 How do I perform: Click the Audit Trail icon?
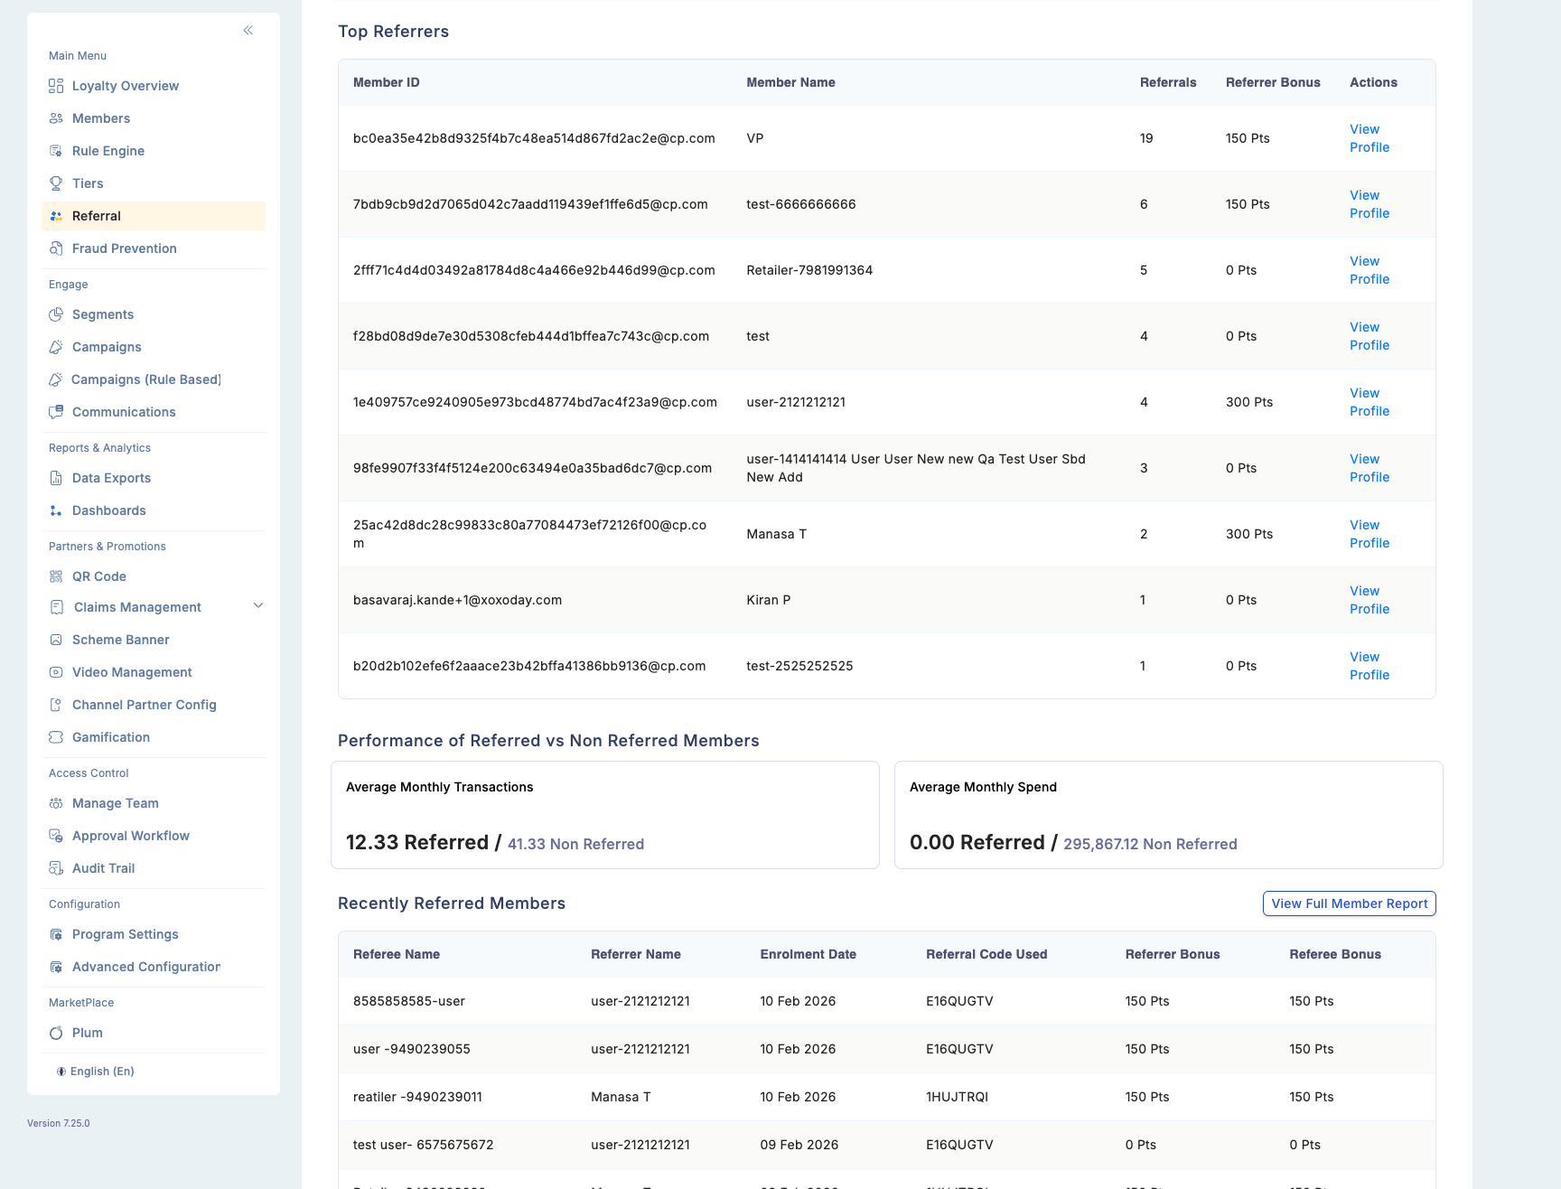pos(56,868)
